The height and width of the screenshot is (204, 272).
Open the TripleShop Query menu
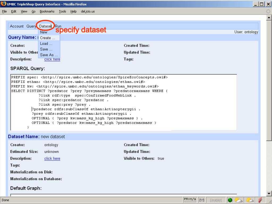click(31, 26)
